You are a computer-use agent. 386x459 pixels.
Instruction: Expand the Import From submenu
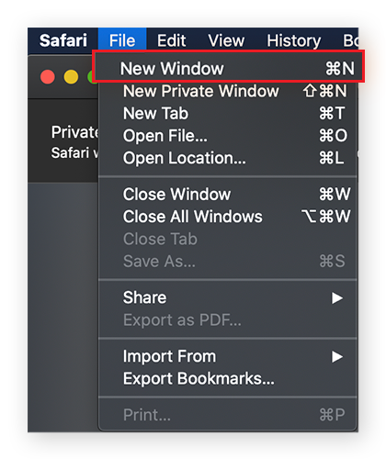point(228,356)
